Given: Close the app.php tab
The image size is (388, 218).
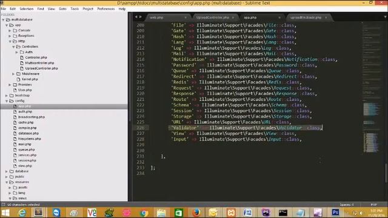Looking at the screenshot, I should click(x=279, y=18).
